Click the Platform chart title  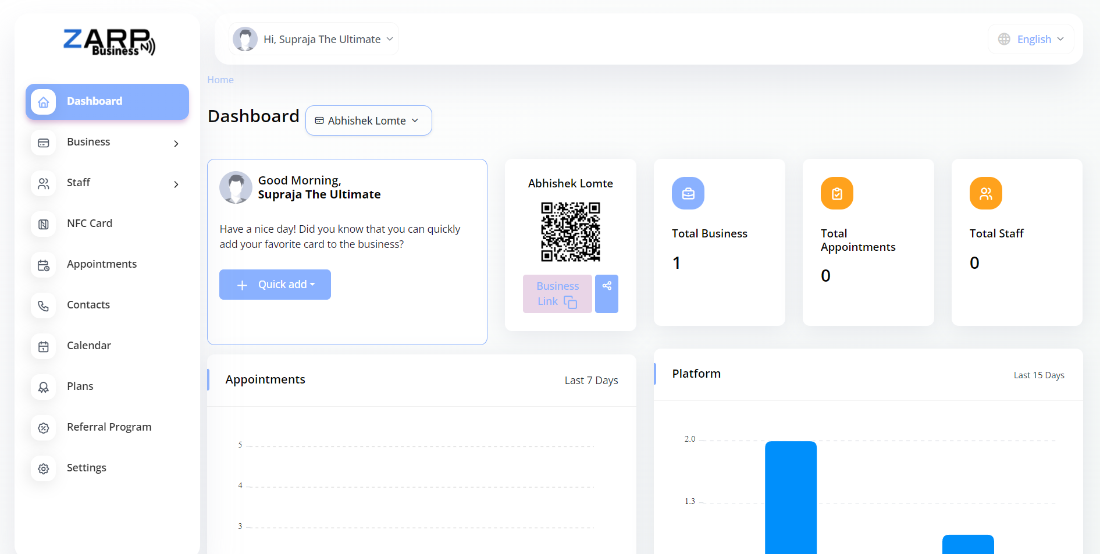tap(696, 374)
